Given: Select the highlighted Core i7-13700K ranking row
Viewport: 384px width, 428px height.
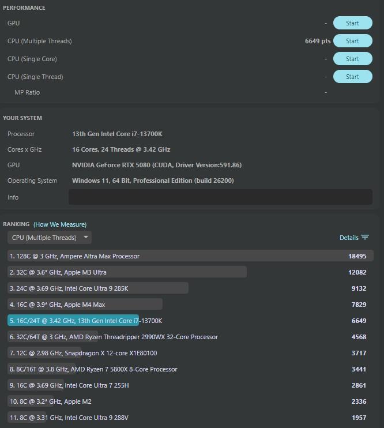Looking at the screenshot, I should (x=190, y=321).
